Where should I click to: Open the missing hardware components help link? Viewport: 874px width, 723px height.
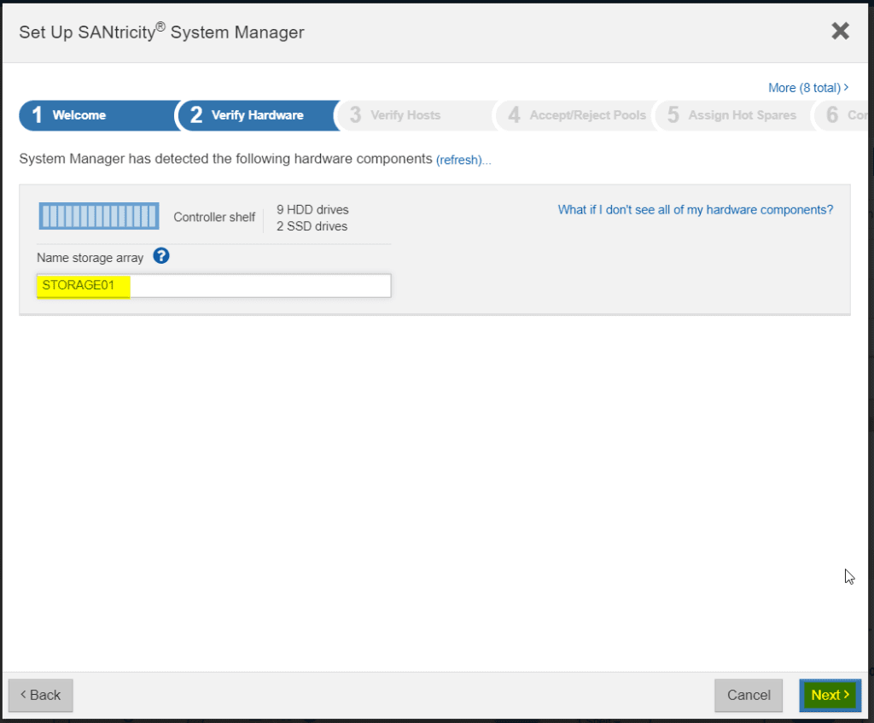click(x=695, y=209)
